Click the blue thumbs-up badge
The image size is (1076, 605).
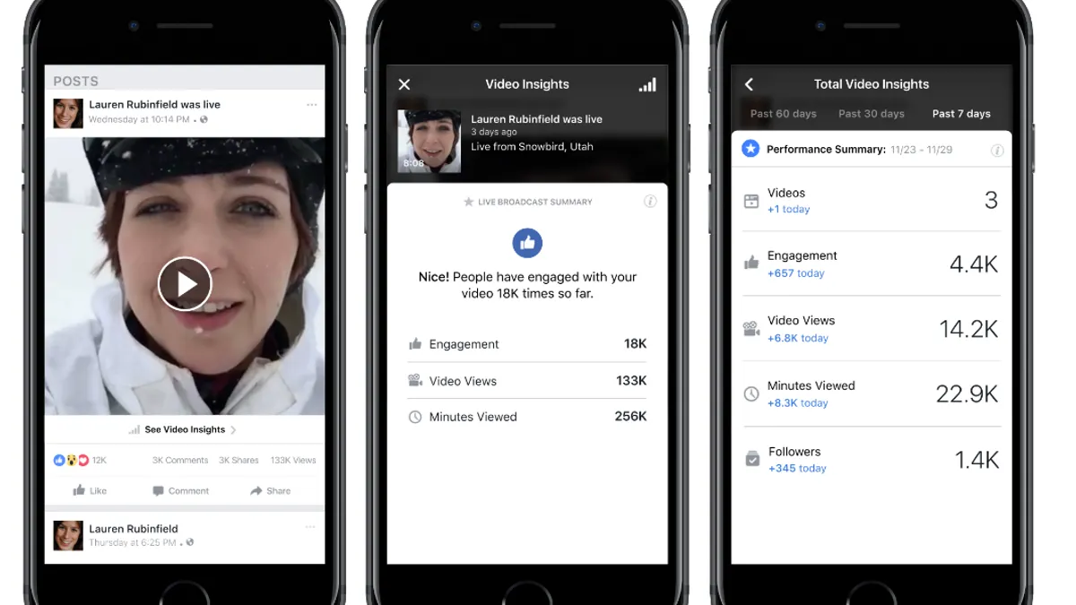click(x=527, y=242)
